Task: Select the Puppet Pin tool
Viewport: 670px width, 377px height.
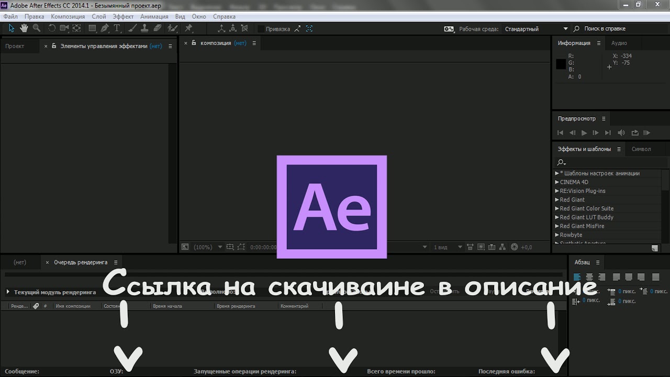Action: (188, 28)
